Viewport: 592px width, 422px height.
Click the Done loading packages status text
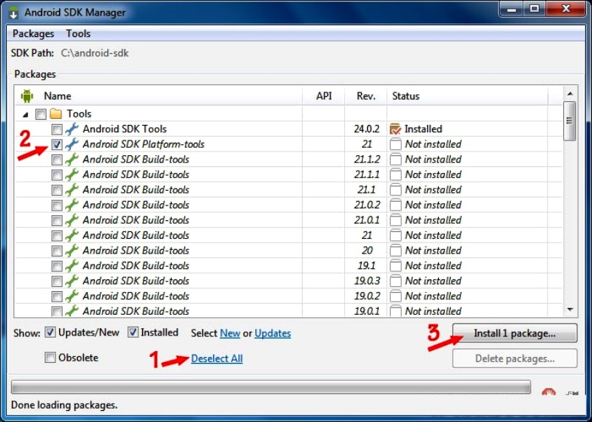64,405
